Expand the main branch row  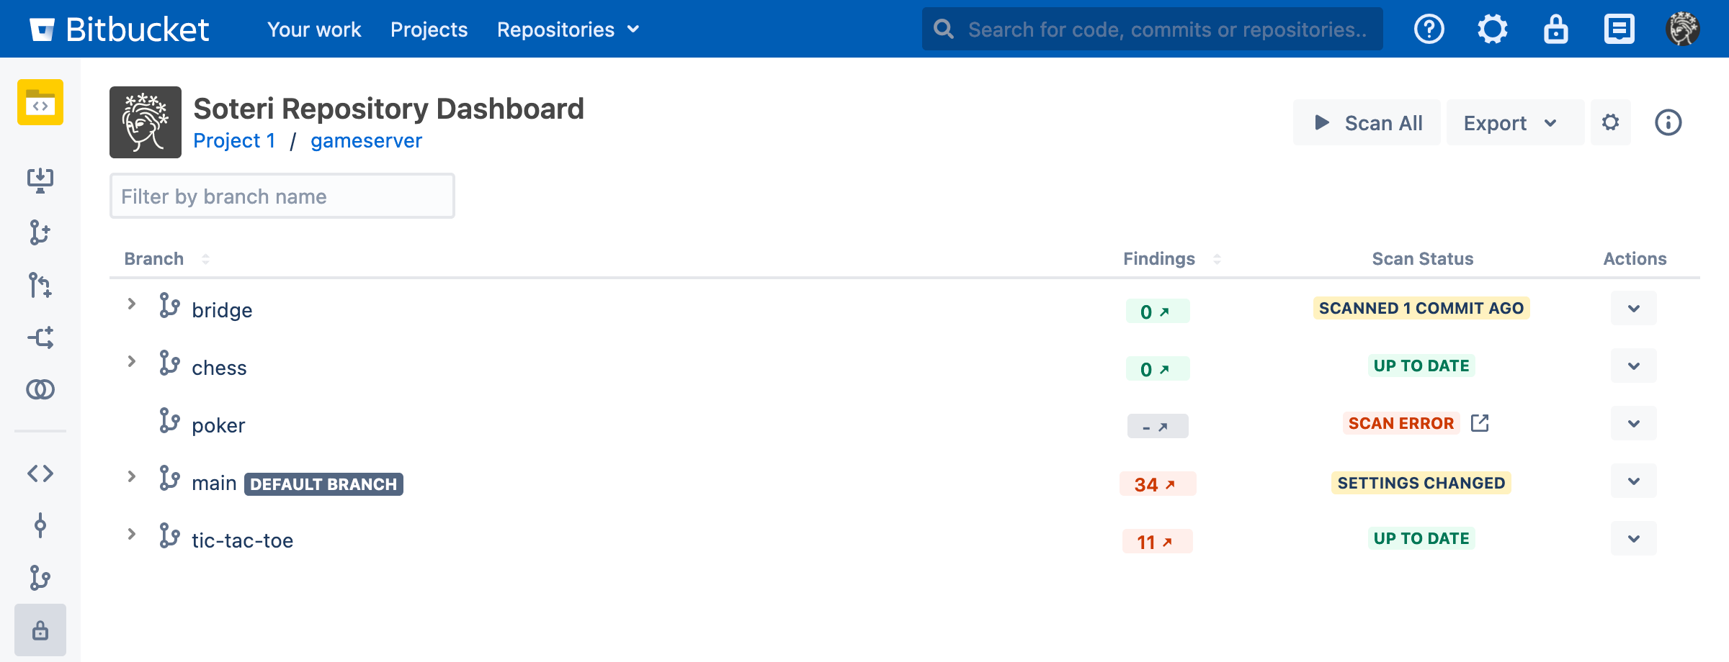pos(132,476)
